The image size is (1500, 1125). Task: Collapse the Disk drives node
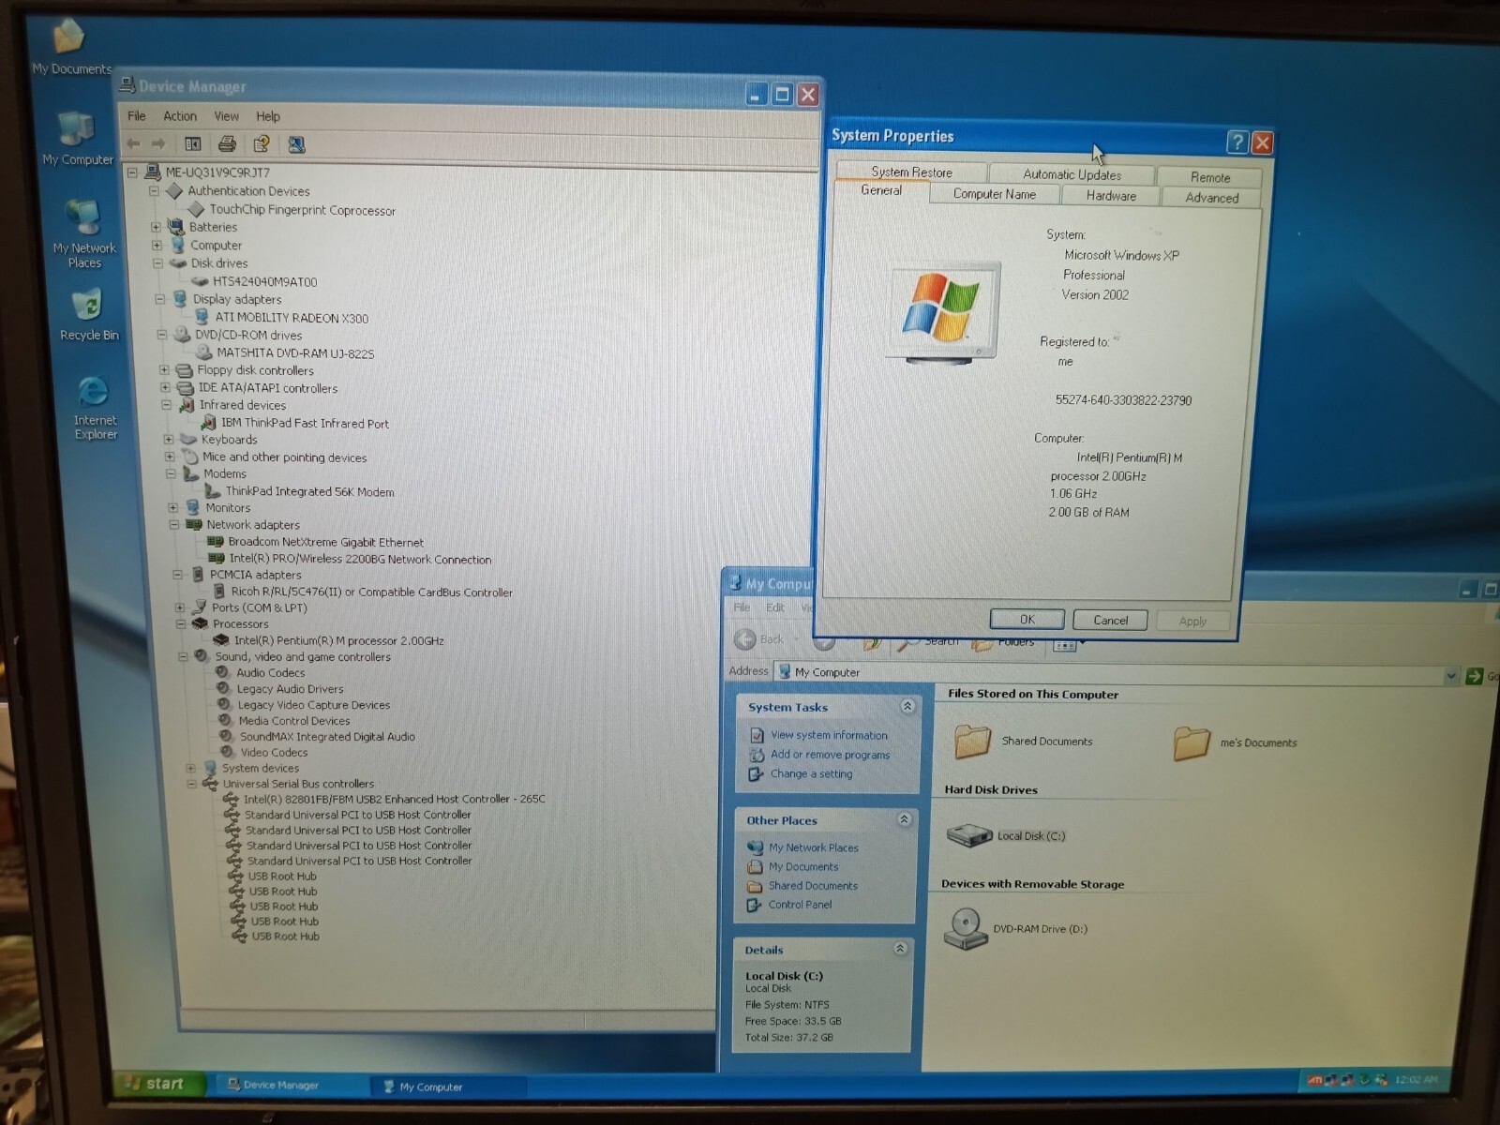[x=157, y=263]
